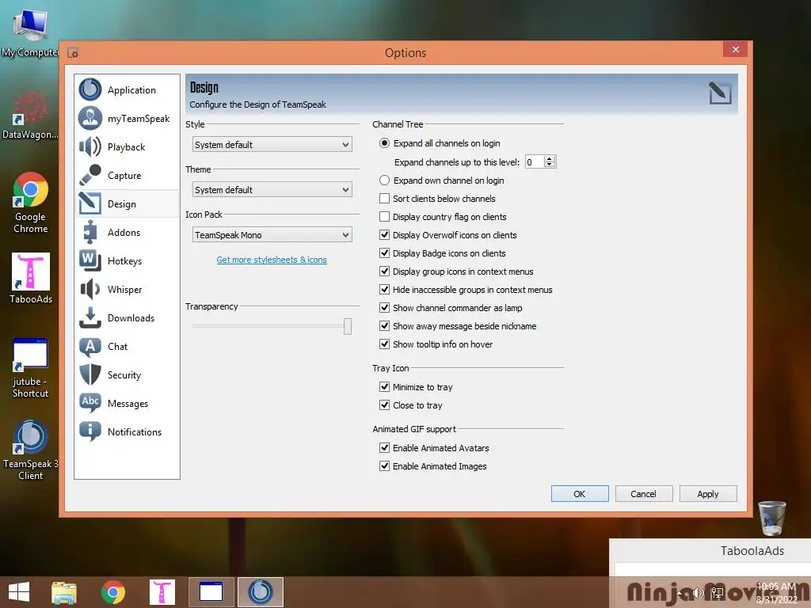Uncheck Minimize to tray
The height and width of the screenshot is (608, 811).
[x=384, y=386]
